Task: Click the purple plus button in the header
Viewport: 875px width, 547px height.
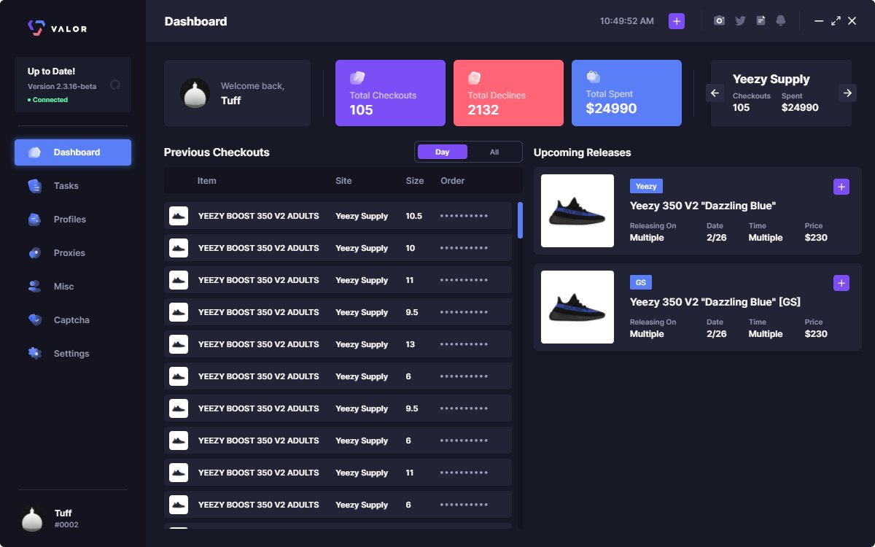Action: click(x=677, y=21)
